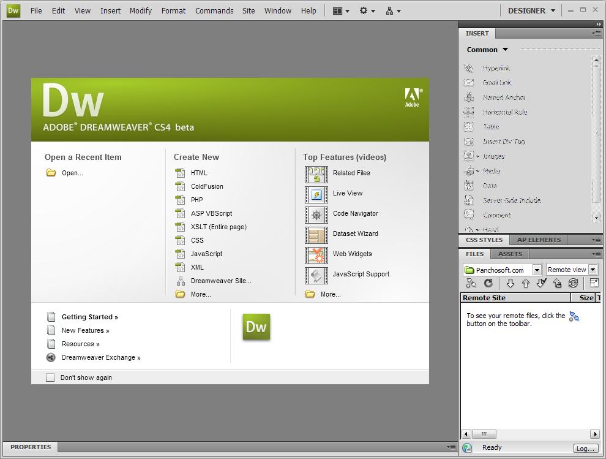
Task: Switch to the Assets tab
Action: (510, 254)
